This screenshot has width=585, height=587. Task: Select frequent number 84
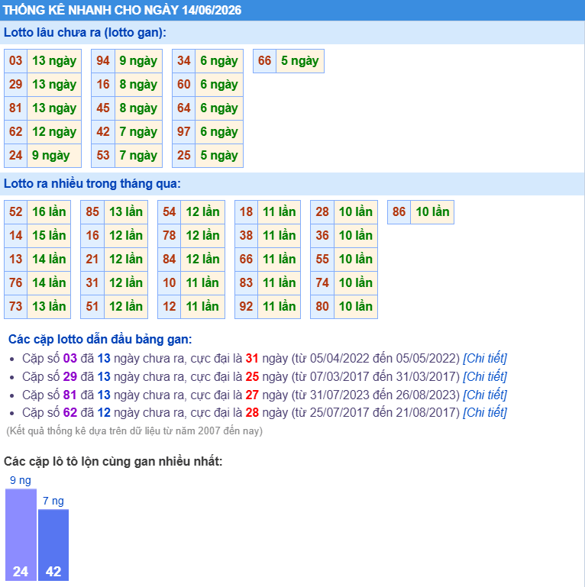170,259
